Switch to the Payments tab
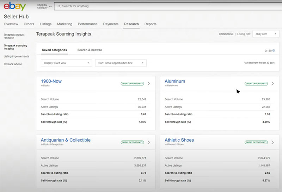This screenshot has height=192, width=282. tap(111, 24)
